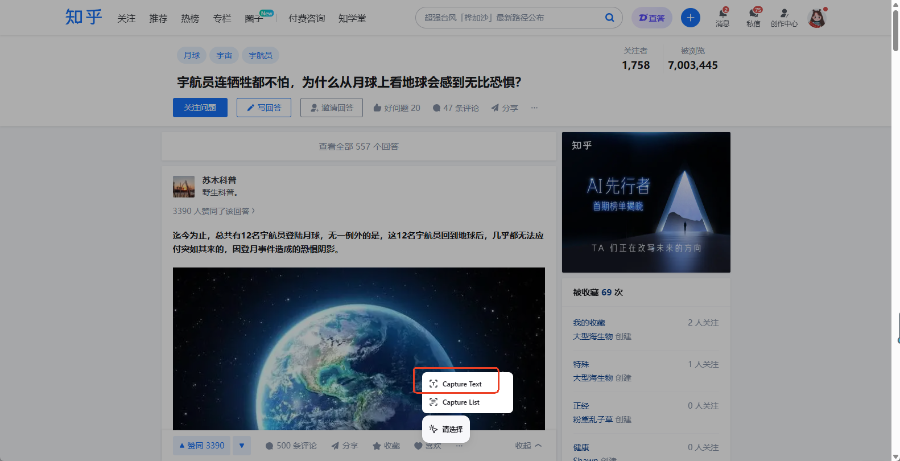Image resolution: width=900 pixels, height=461 pixels.
Task: Mark question as 好问题 20
Action: point(397,108)
